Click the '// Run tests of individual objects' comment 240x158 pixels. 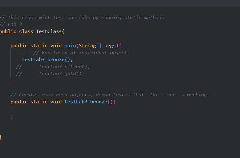tap(81, 53)
